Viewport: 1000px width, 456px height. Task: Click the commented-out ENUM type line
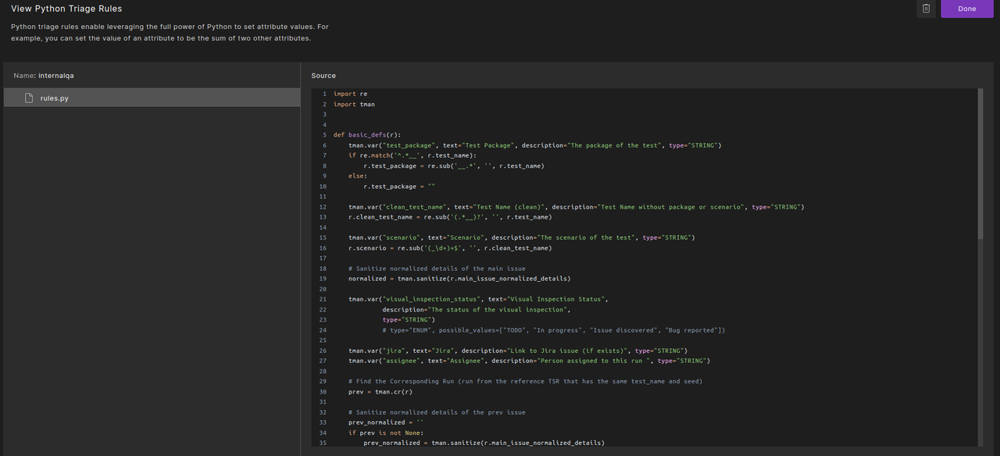[553, 330]
